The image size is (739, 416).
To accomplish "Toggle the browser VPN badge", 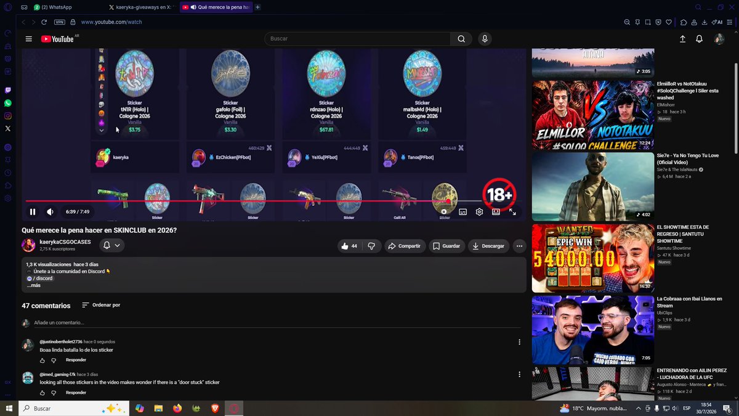I will coord(60,22).
